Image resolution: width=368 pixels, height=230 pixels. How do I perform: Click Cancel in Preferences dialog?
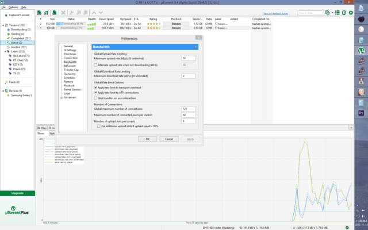pyautogui.click(x=169, y=139)
